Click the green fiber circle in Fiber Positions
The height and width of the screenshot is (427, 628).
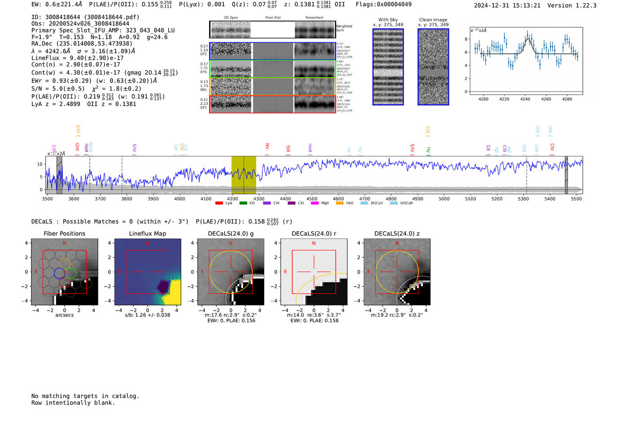70,273
